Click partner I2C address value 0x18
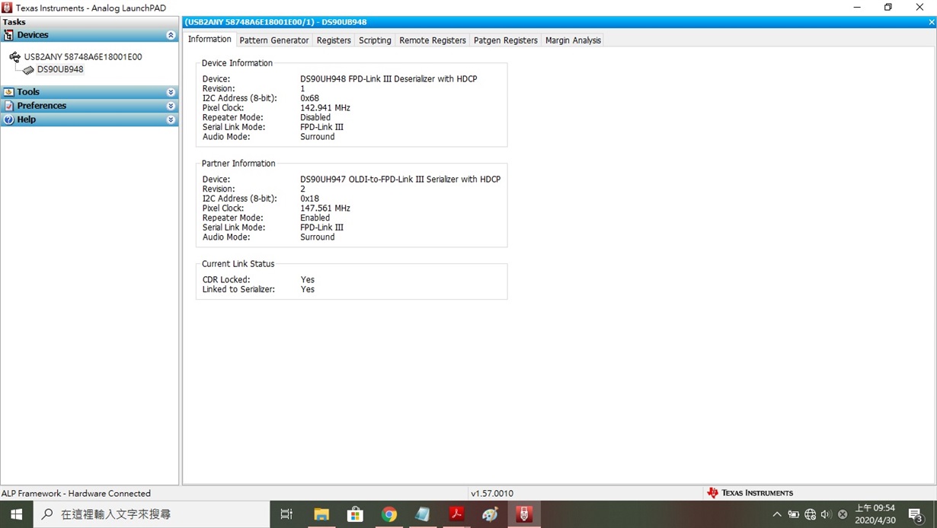Image resolution: width=937 pixels, height=528 pixels. [x=310, y=199]
